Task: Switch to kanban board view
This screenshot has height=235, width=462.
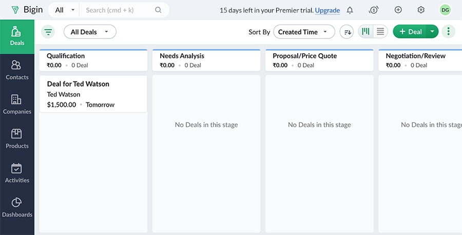Action: pos(365,32)
